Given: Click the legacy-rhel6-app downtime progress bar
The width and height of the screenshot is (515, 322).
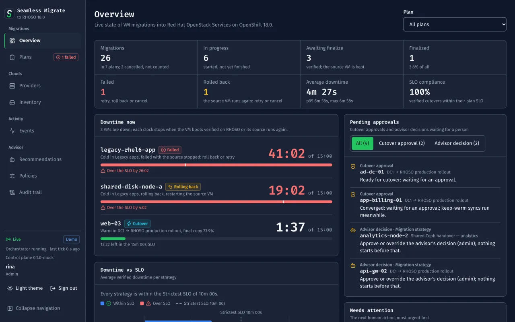Looking at the screenshot, I should tap(216, 165).
